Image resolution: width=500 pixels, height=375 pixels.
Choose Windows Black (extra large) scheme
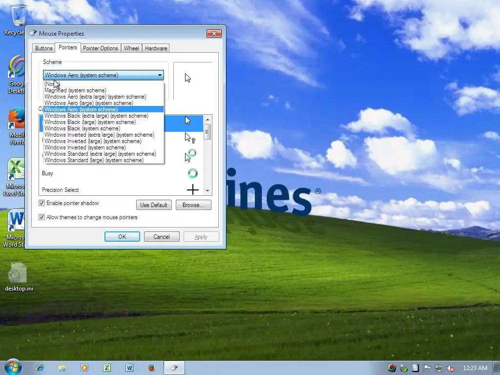[104, 116]
